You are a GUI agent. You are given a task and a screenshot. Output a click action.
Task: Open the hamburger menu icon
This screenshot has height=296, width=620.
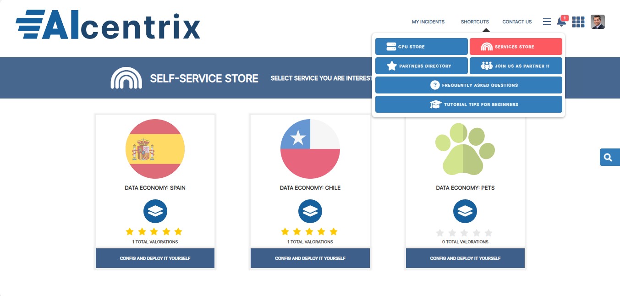click(x=547, y=22)
